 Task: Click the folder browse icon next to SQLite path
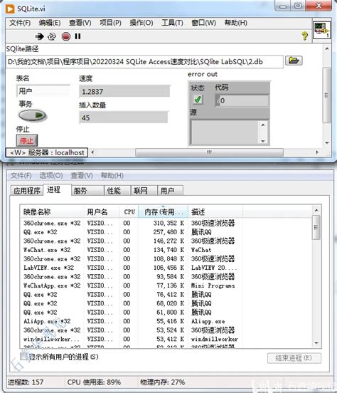click(294, 61)
